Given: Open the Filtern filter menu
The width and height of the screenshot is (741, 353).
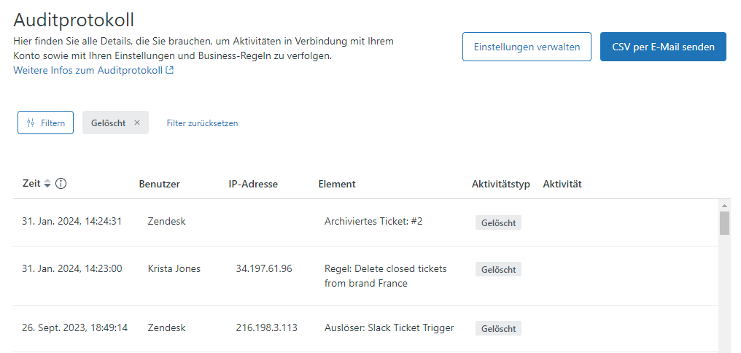Looking at the screenshot, I should (45, 123).
